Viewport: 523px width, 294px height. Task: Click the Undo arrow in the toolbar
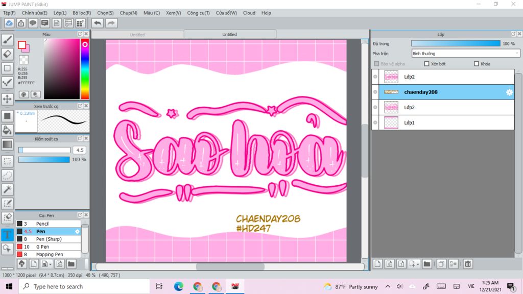click(x=98, y=23)
